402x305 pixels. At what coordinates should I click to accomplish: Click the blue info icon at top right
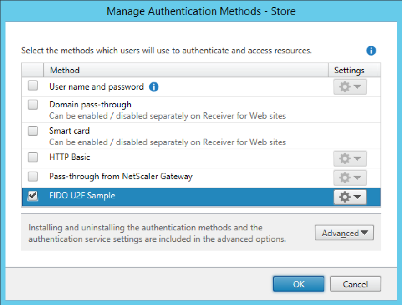[371, 51]
